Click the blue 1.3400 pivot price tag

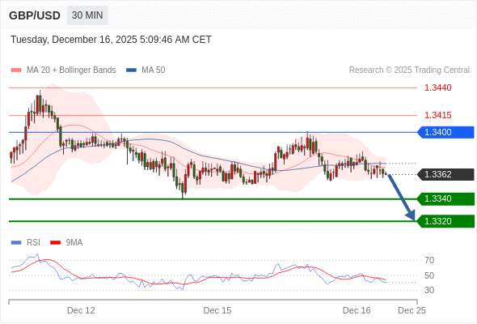[x=446, y=132]
